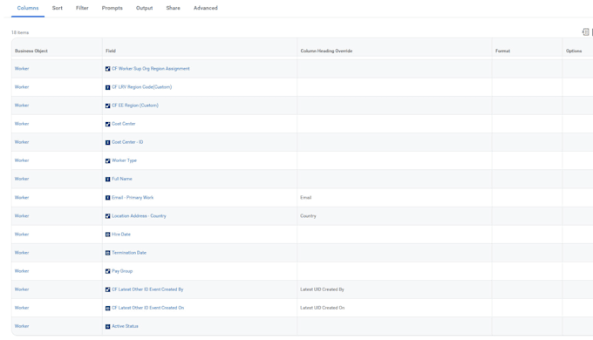Screen dimensions: 593x340
Task: Click the date icon beside Termination Date
Action: point(108,253)
